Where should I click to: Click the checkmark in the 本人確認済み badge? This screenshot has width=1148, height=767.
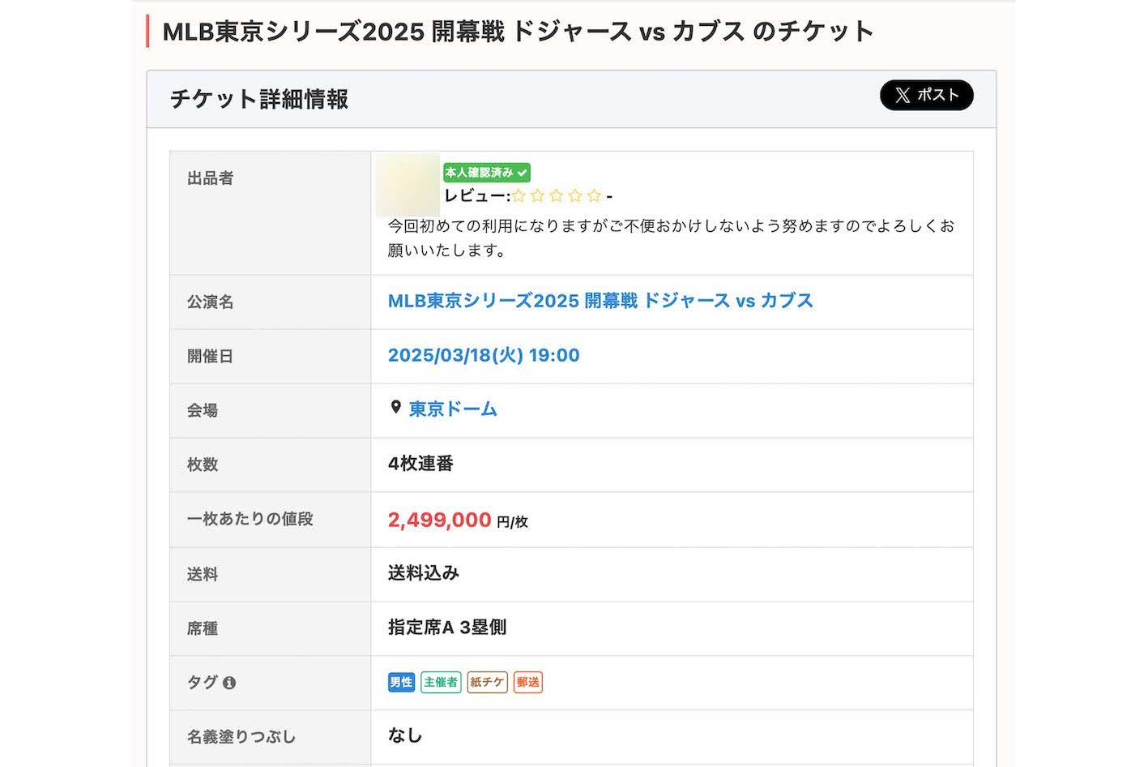[x=522, y=172]
